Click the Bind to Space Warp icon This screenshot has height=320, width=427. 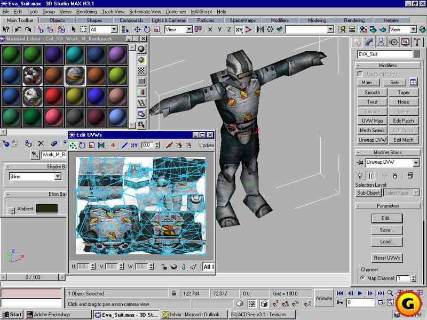62,29
